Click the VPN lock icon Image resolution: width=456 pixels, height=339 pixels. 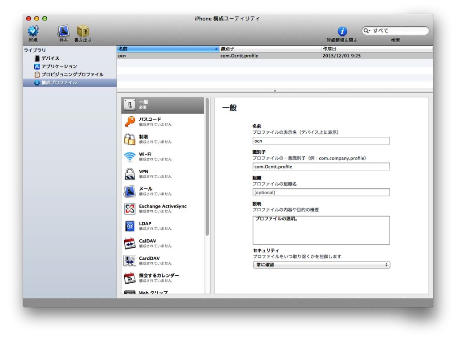tap(130, 174)
